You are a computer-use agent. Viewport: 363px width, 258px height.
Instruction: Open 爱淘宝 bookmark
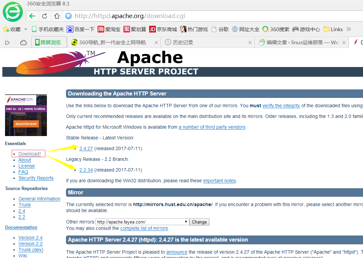(x=109, y=29)
